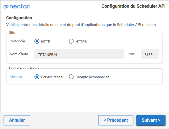Select Service réseau identity option
Image resolution: width=169 pixels, height=129 pixels.
pyautogui.click(x=37, y=77)
